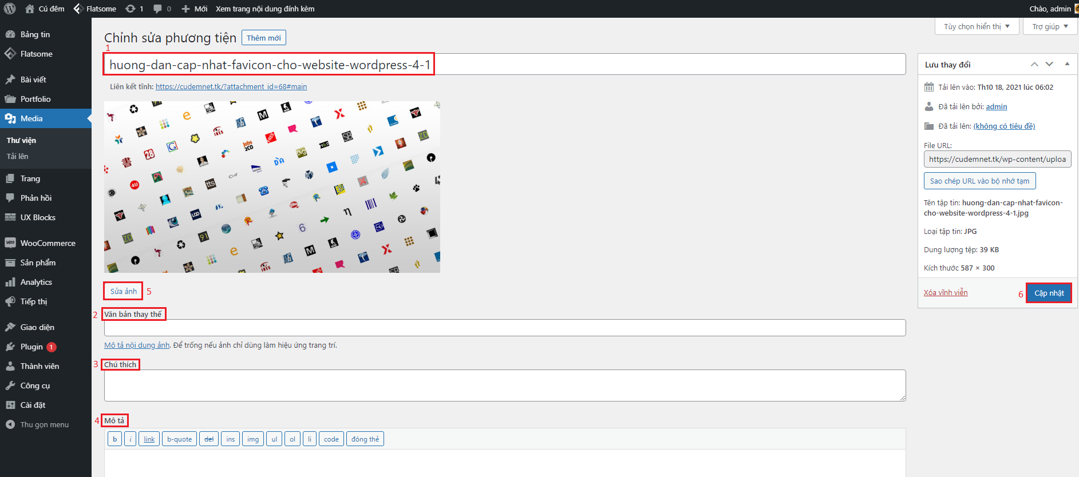Open the admin uploader link
This screenshot has width=1079, height=477.
pos(997,107)
